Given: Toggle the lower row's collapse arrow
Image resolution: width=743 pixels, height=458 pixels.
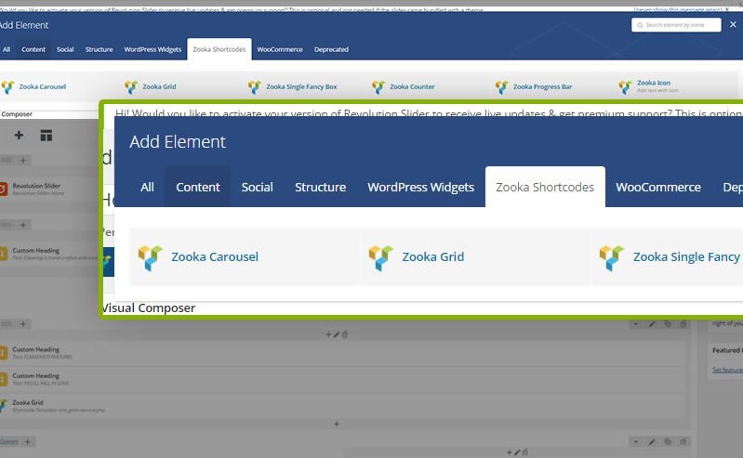Looking at the screenshot, I should [x=636, y=442].
